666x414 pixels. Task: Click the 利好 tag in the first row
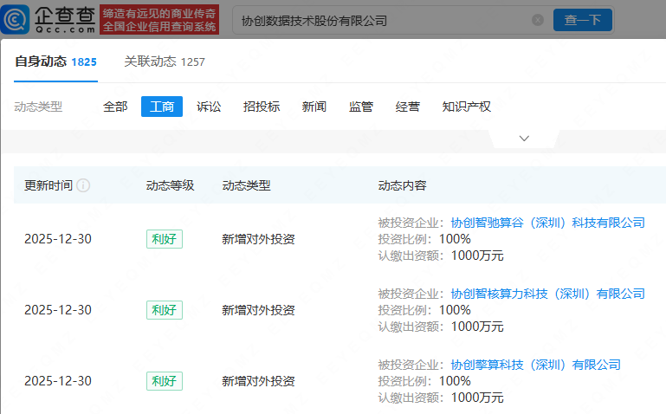point(165,239)
